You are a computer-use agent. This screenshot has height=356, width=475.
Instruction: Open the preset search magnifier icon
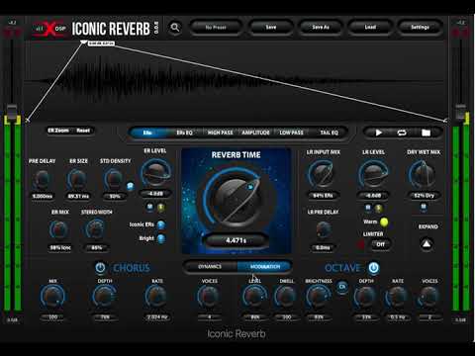pyautogui.click(x=175, y=28)
